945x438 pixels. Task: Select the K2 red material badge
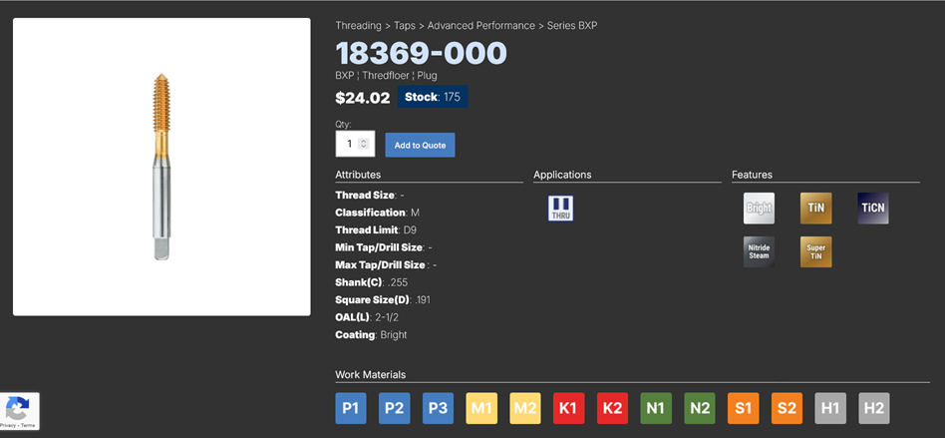(x=612, y=407)
